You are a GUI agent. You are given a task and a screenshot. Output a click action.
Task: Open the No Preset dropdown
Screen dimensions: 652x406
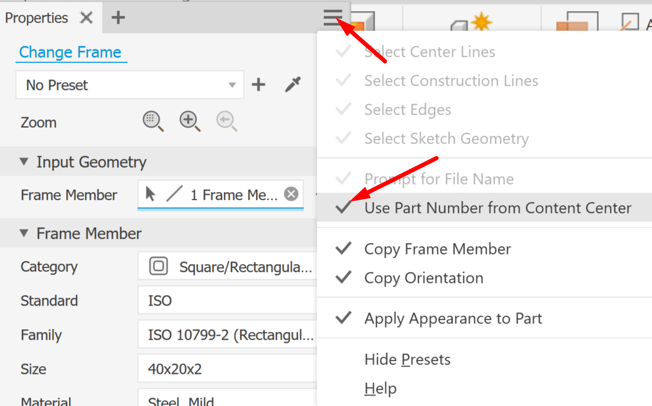(232, 84)
